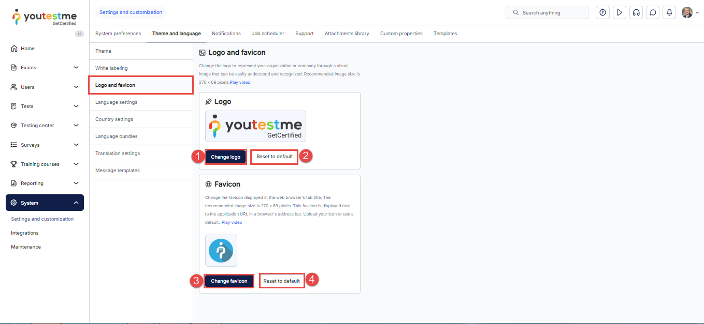
Task: Click the Training courses trophy icon
Action: click(14, 164)
